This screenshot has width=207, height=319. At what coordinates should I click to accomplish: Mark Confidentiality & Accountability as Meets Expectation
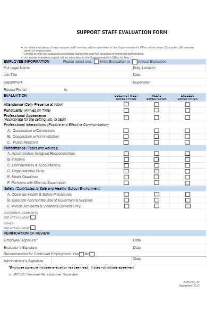pos(157,165)
